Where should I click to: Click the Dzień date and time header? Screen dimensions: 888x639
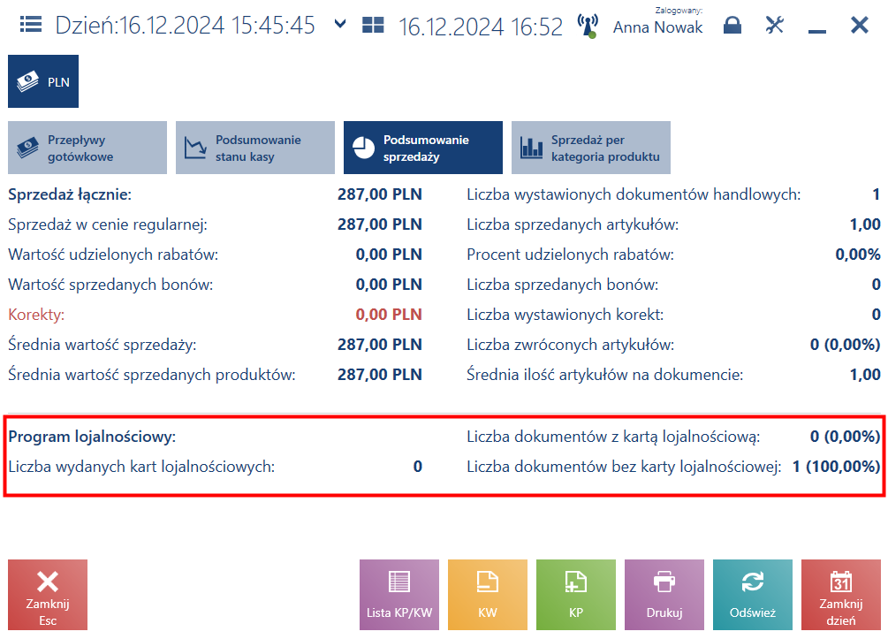[x=186, y=26]
